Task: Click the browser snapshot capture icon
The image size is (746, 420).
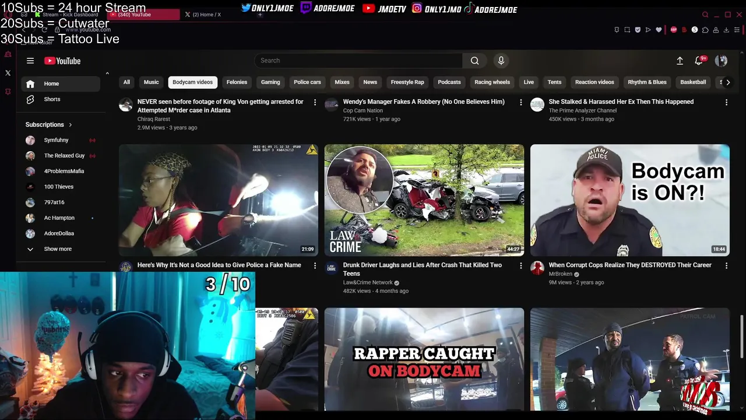Action: (x=627, y=30)
